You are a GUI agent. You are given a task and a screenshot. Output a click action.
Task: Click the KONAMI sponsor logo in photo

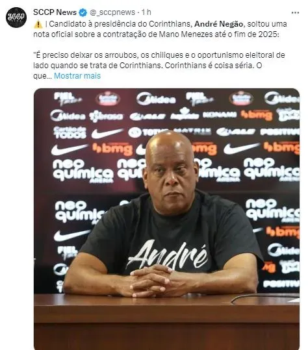click(x=220, y=115)
